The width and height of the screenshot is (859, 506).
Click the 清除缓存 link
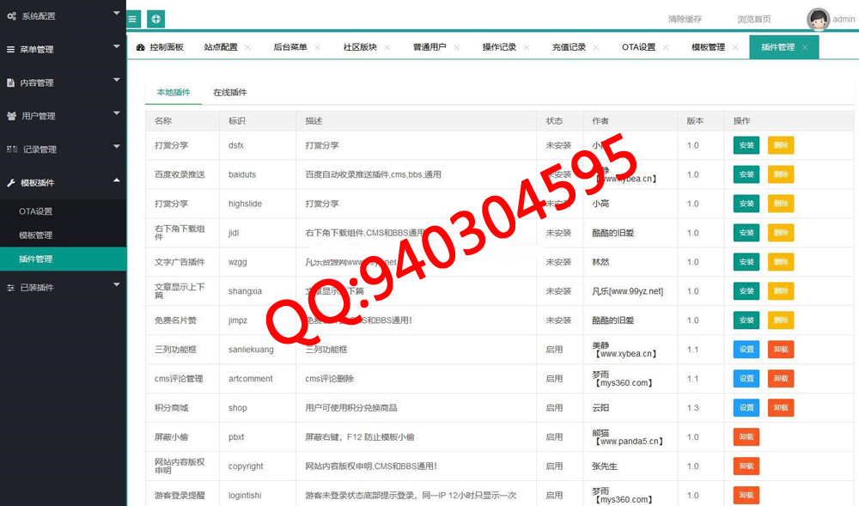point(685,19)
